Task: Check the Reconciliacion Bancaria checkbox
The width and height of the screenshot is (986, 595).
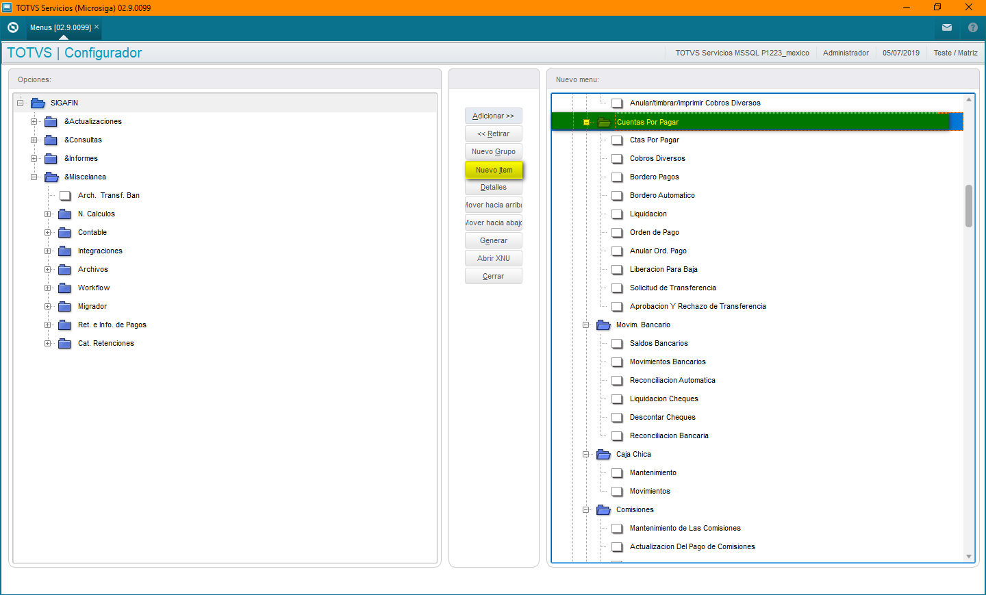Action: (617, 435)
